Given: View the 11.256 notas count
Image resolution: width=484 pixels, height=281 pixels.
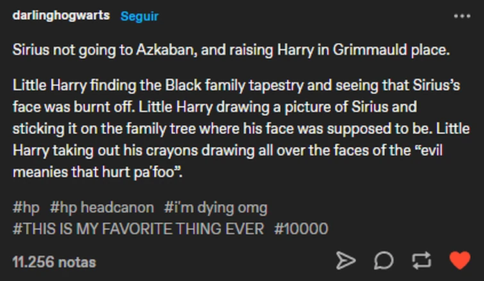Looking at the screenshot, I should 54,262.
